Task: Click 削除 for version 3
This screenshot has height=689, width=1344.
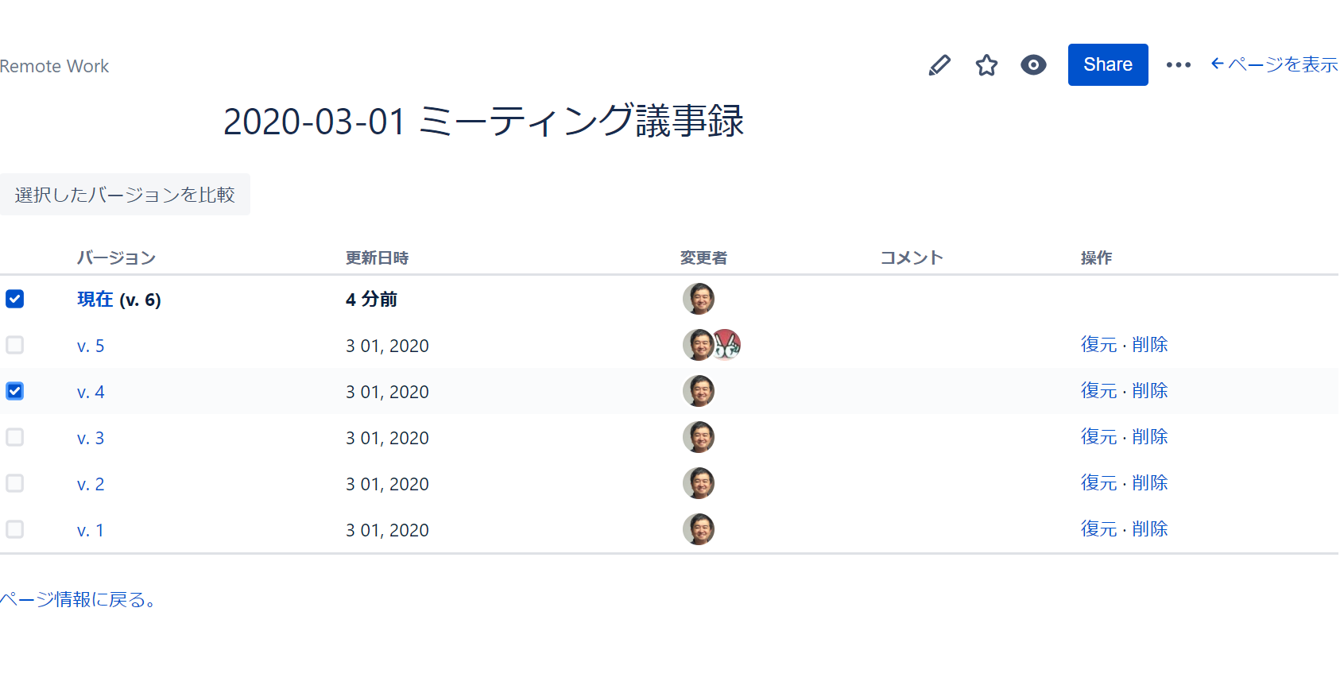Action: click(1150, 437)
